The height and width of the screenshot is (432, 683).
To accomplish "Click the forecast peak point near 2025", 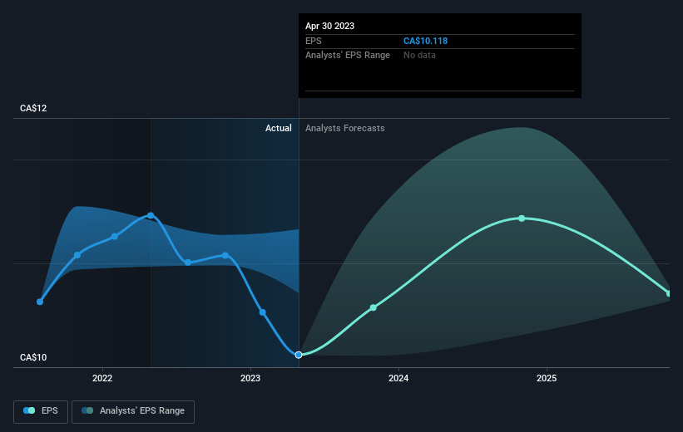I will click(x=522, y=218).
